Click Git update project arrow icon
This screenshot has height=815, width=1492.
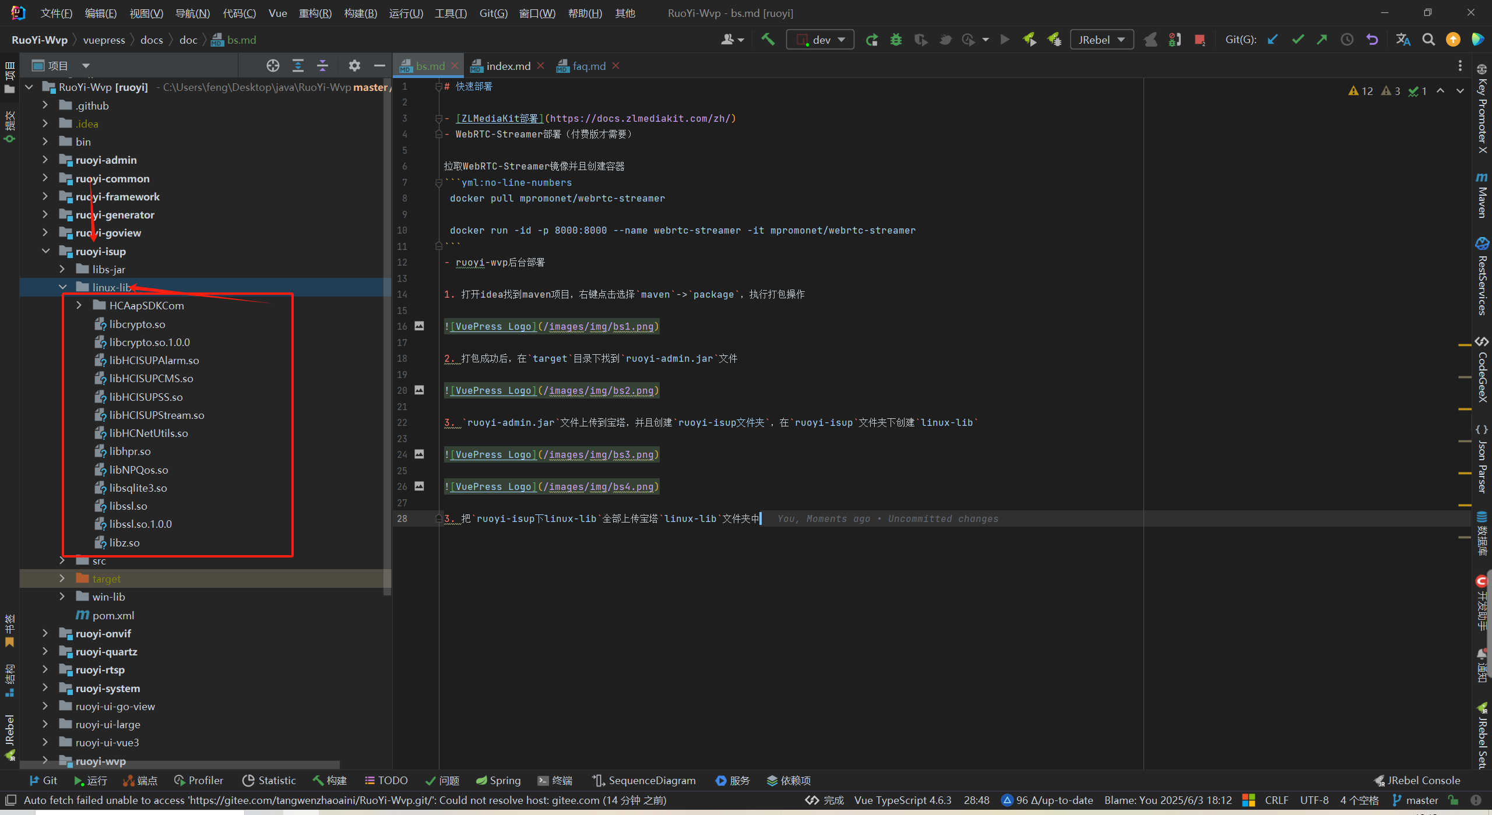coord(1273,40)
